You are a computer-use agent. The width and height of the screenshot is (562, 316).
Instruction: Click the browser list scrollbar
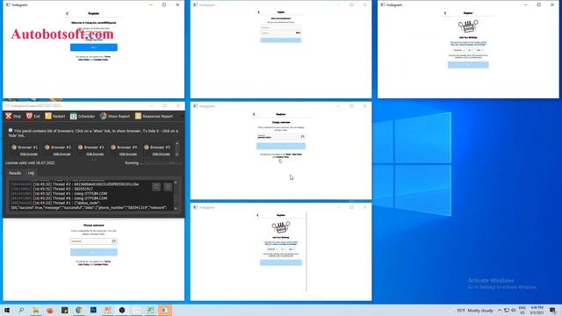(177, 148)
